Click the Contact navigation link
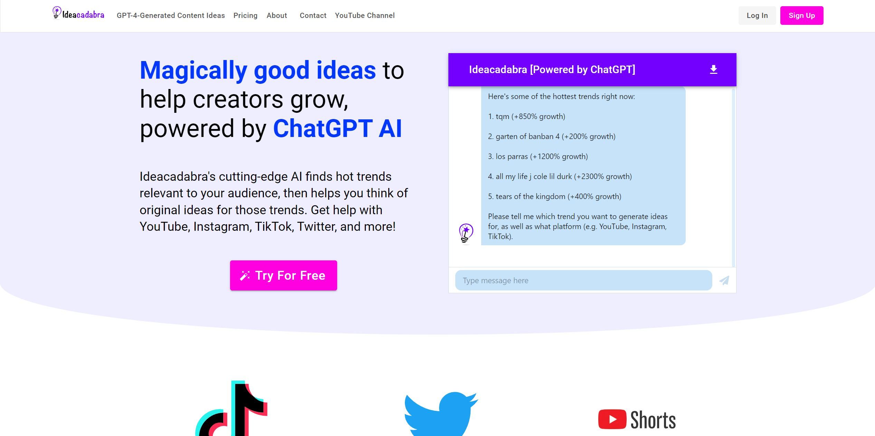875x436 pixels. 313,16
